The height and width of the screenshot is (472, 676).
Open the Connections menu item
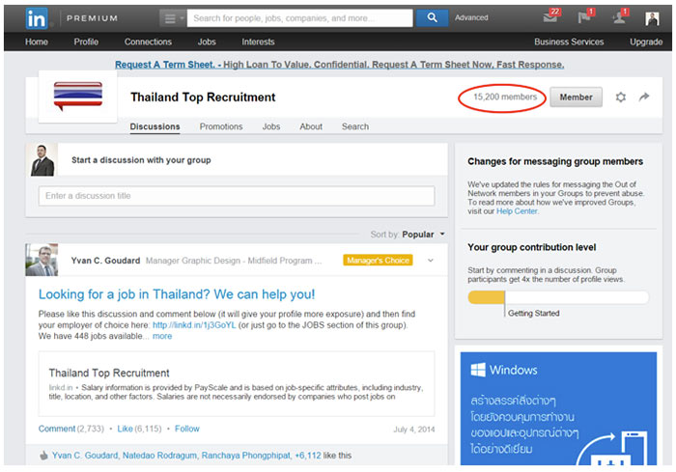click(x=148, y=42)
